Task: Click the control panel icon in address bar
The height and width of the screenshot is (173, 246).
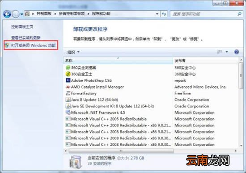Action: coord(27,14)
